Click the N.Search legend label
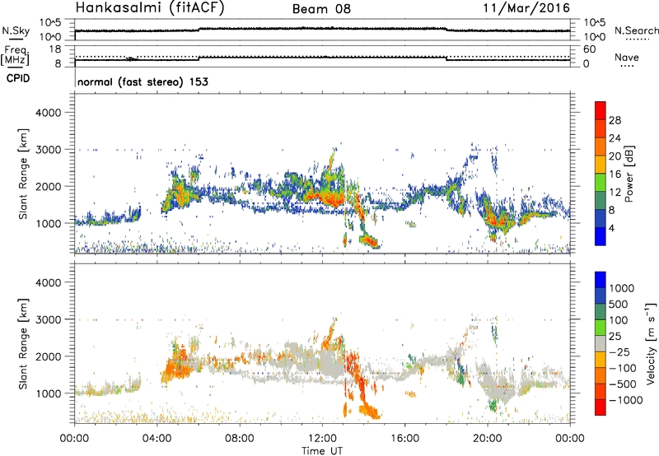The width and height of the screenshot is (659, 456). click(x=636, y=30)
